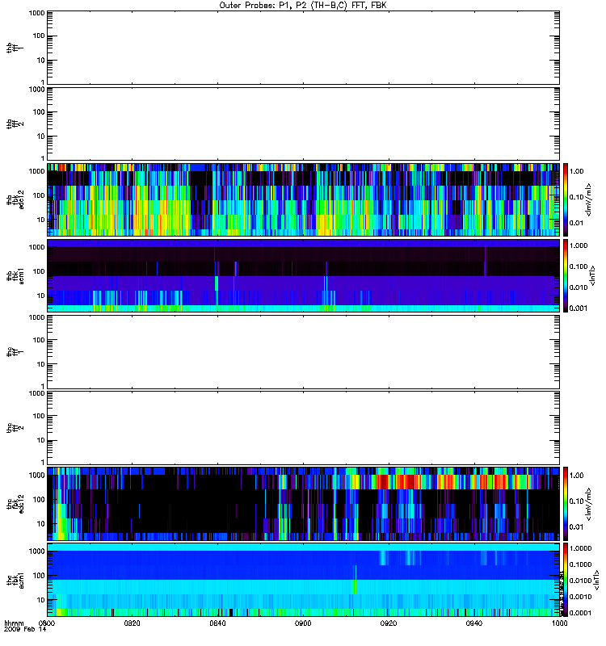Click the red burst near 0920 in thc edc12
This screenshot has width=606, height=646.
click(x=382, y=481)
